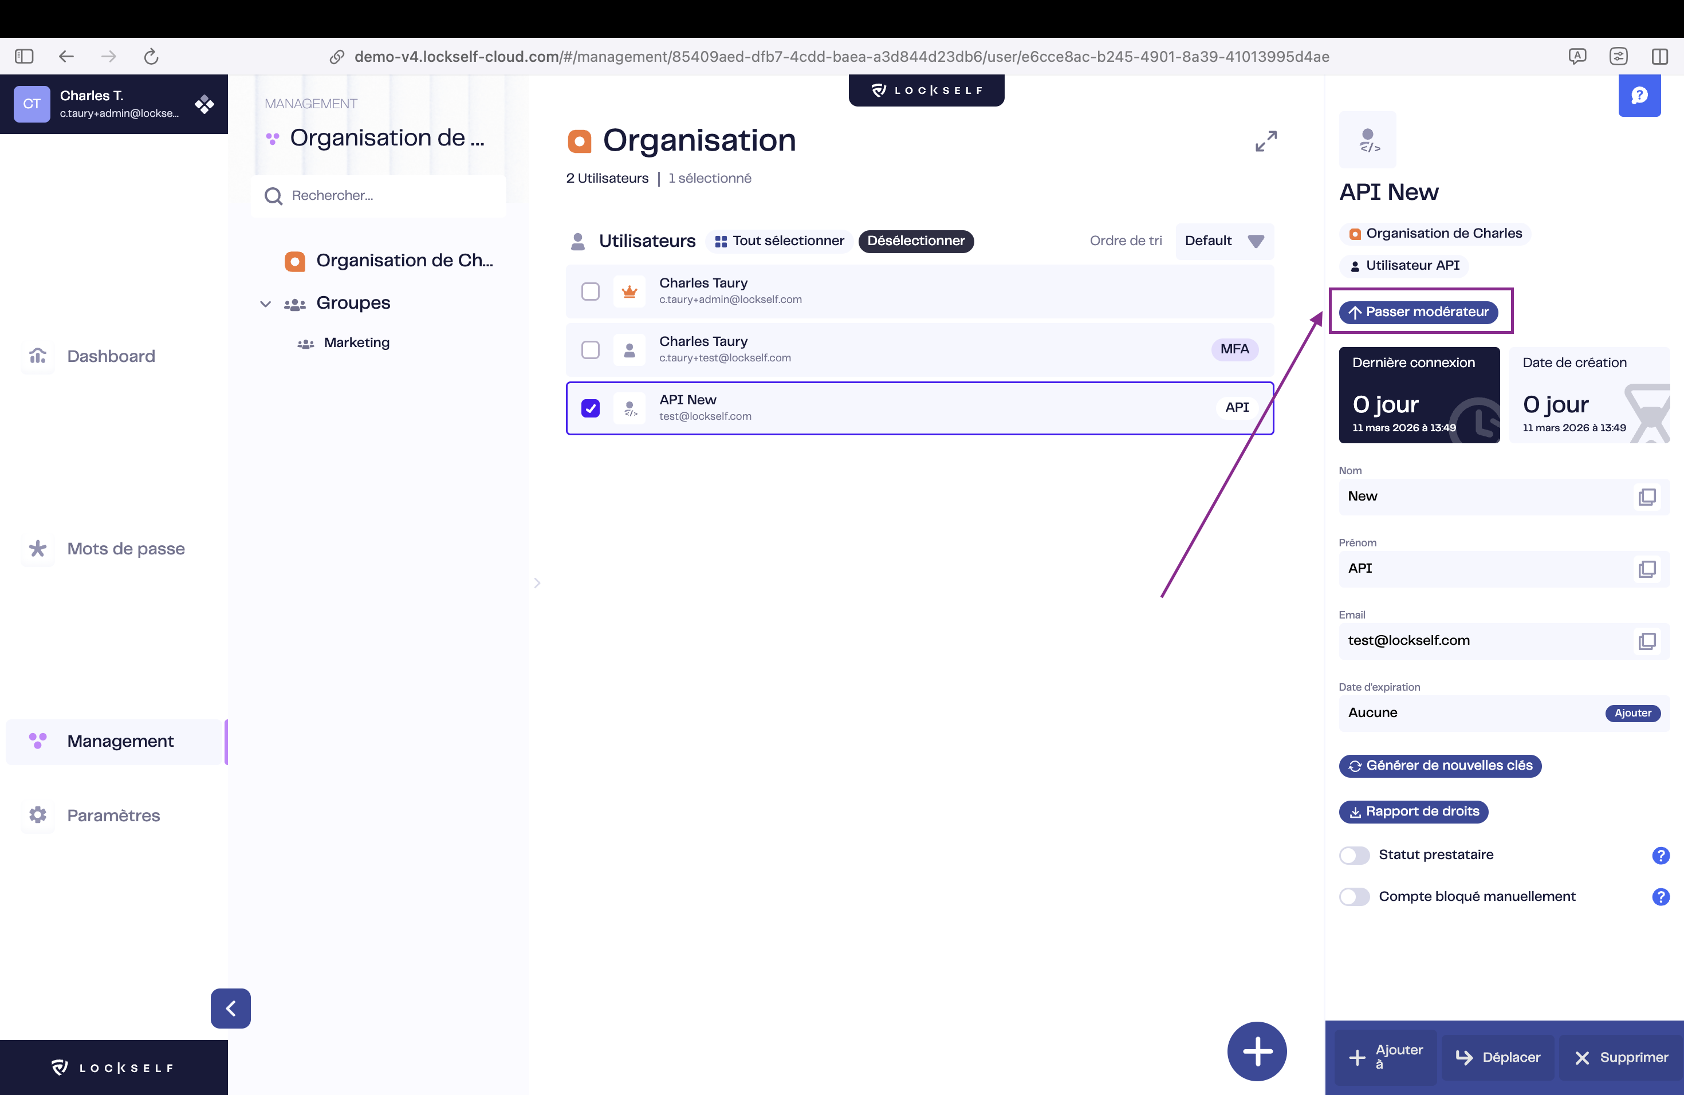The image size is (1684, 1095).
Task: Collapse the Groupes tree chevron
Action: [265, 304]
